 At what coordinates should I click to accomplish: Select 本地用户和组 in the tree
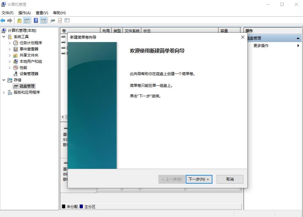(31, 62)
